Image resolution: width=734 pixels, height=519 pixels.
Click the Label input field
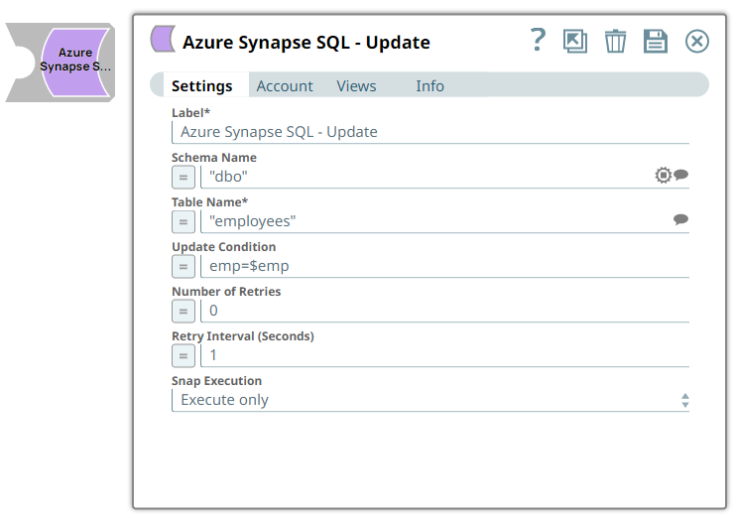tap(430, 132)
